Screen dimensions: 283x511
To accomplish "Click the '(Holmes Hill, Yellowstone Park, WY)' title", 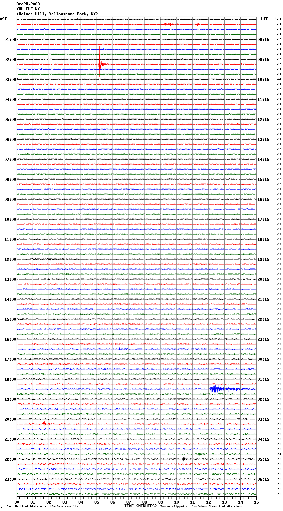I will [57, 14].
